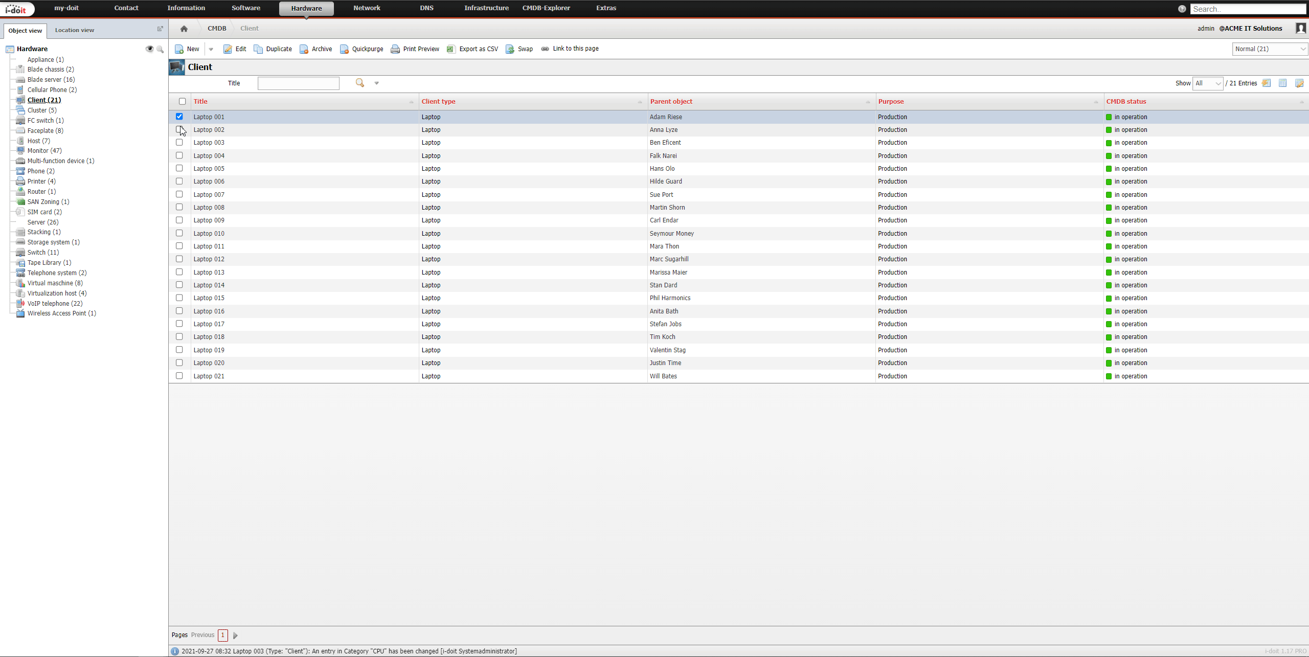Open the Laptop 015 entry link
The width and height of the screenshot is (1309, 657).
point(209,298)
